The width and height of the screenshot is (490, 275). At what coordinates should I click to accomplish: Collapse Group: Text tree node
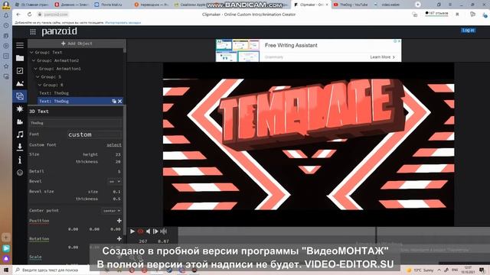[31, 53]
